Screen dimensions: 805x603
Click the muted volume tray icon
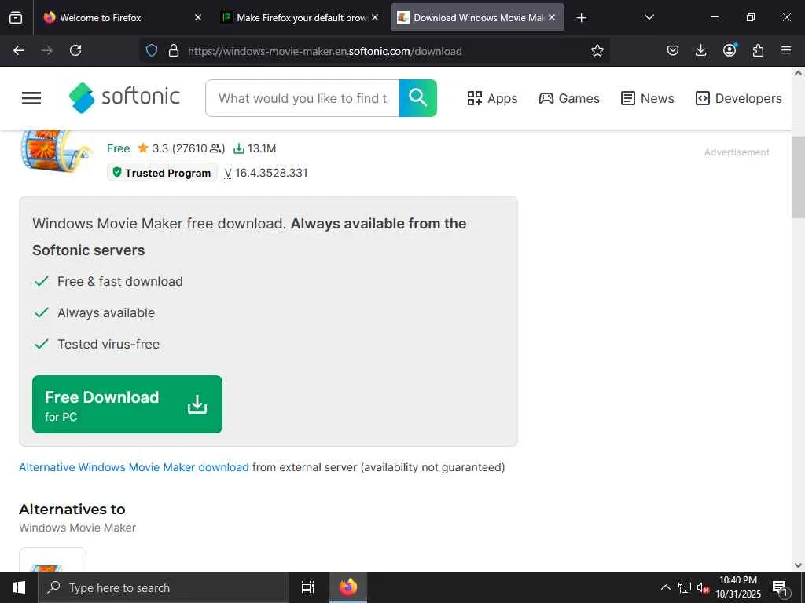[x=703, y=587]
